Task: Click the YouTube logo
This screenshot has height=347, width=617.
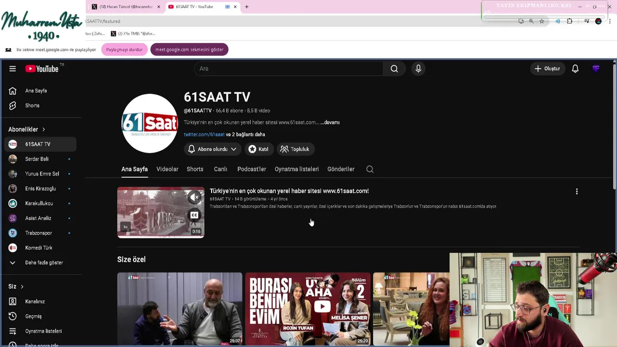Action: [x=42, y=69]
